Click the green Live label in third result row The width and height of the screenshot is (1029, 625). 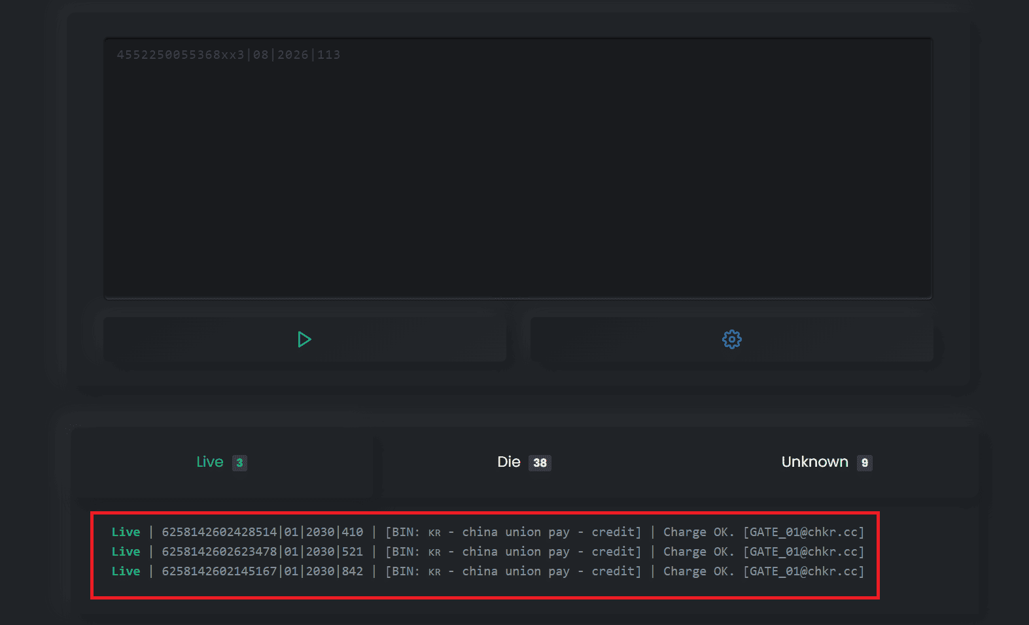tap(126, 571)
